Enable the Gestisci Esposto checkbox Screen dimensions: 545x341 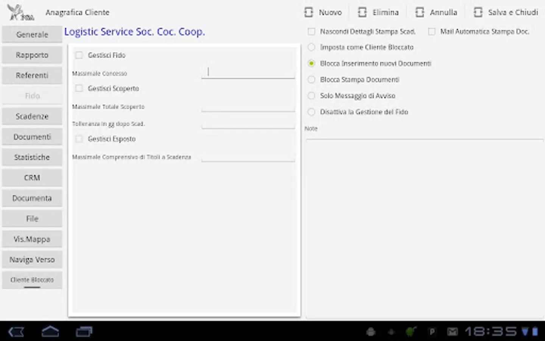point(79,139)
